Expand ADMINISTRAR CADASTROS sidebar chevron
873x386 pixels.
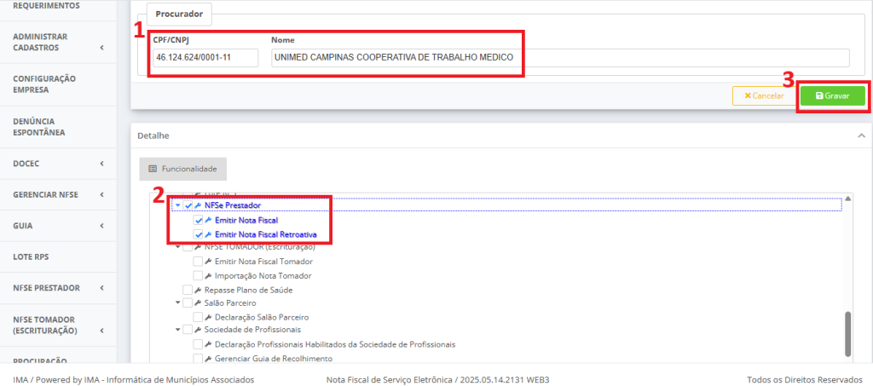(102, 48)
